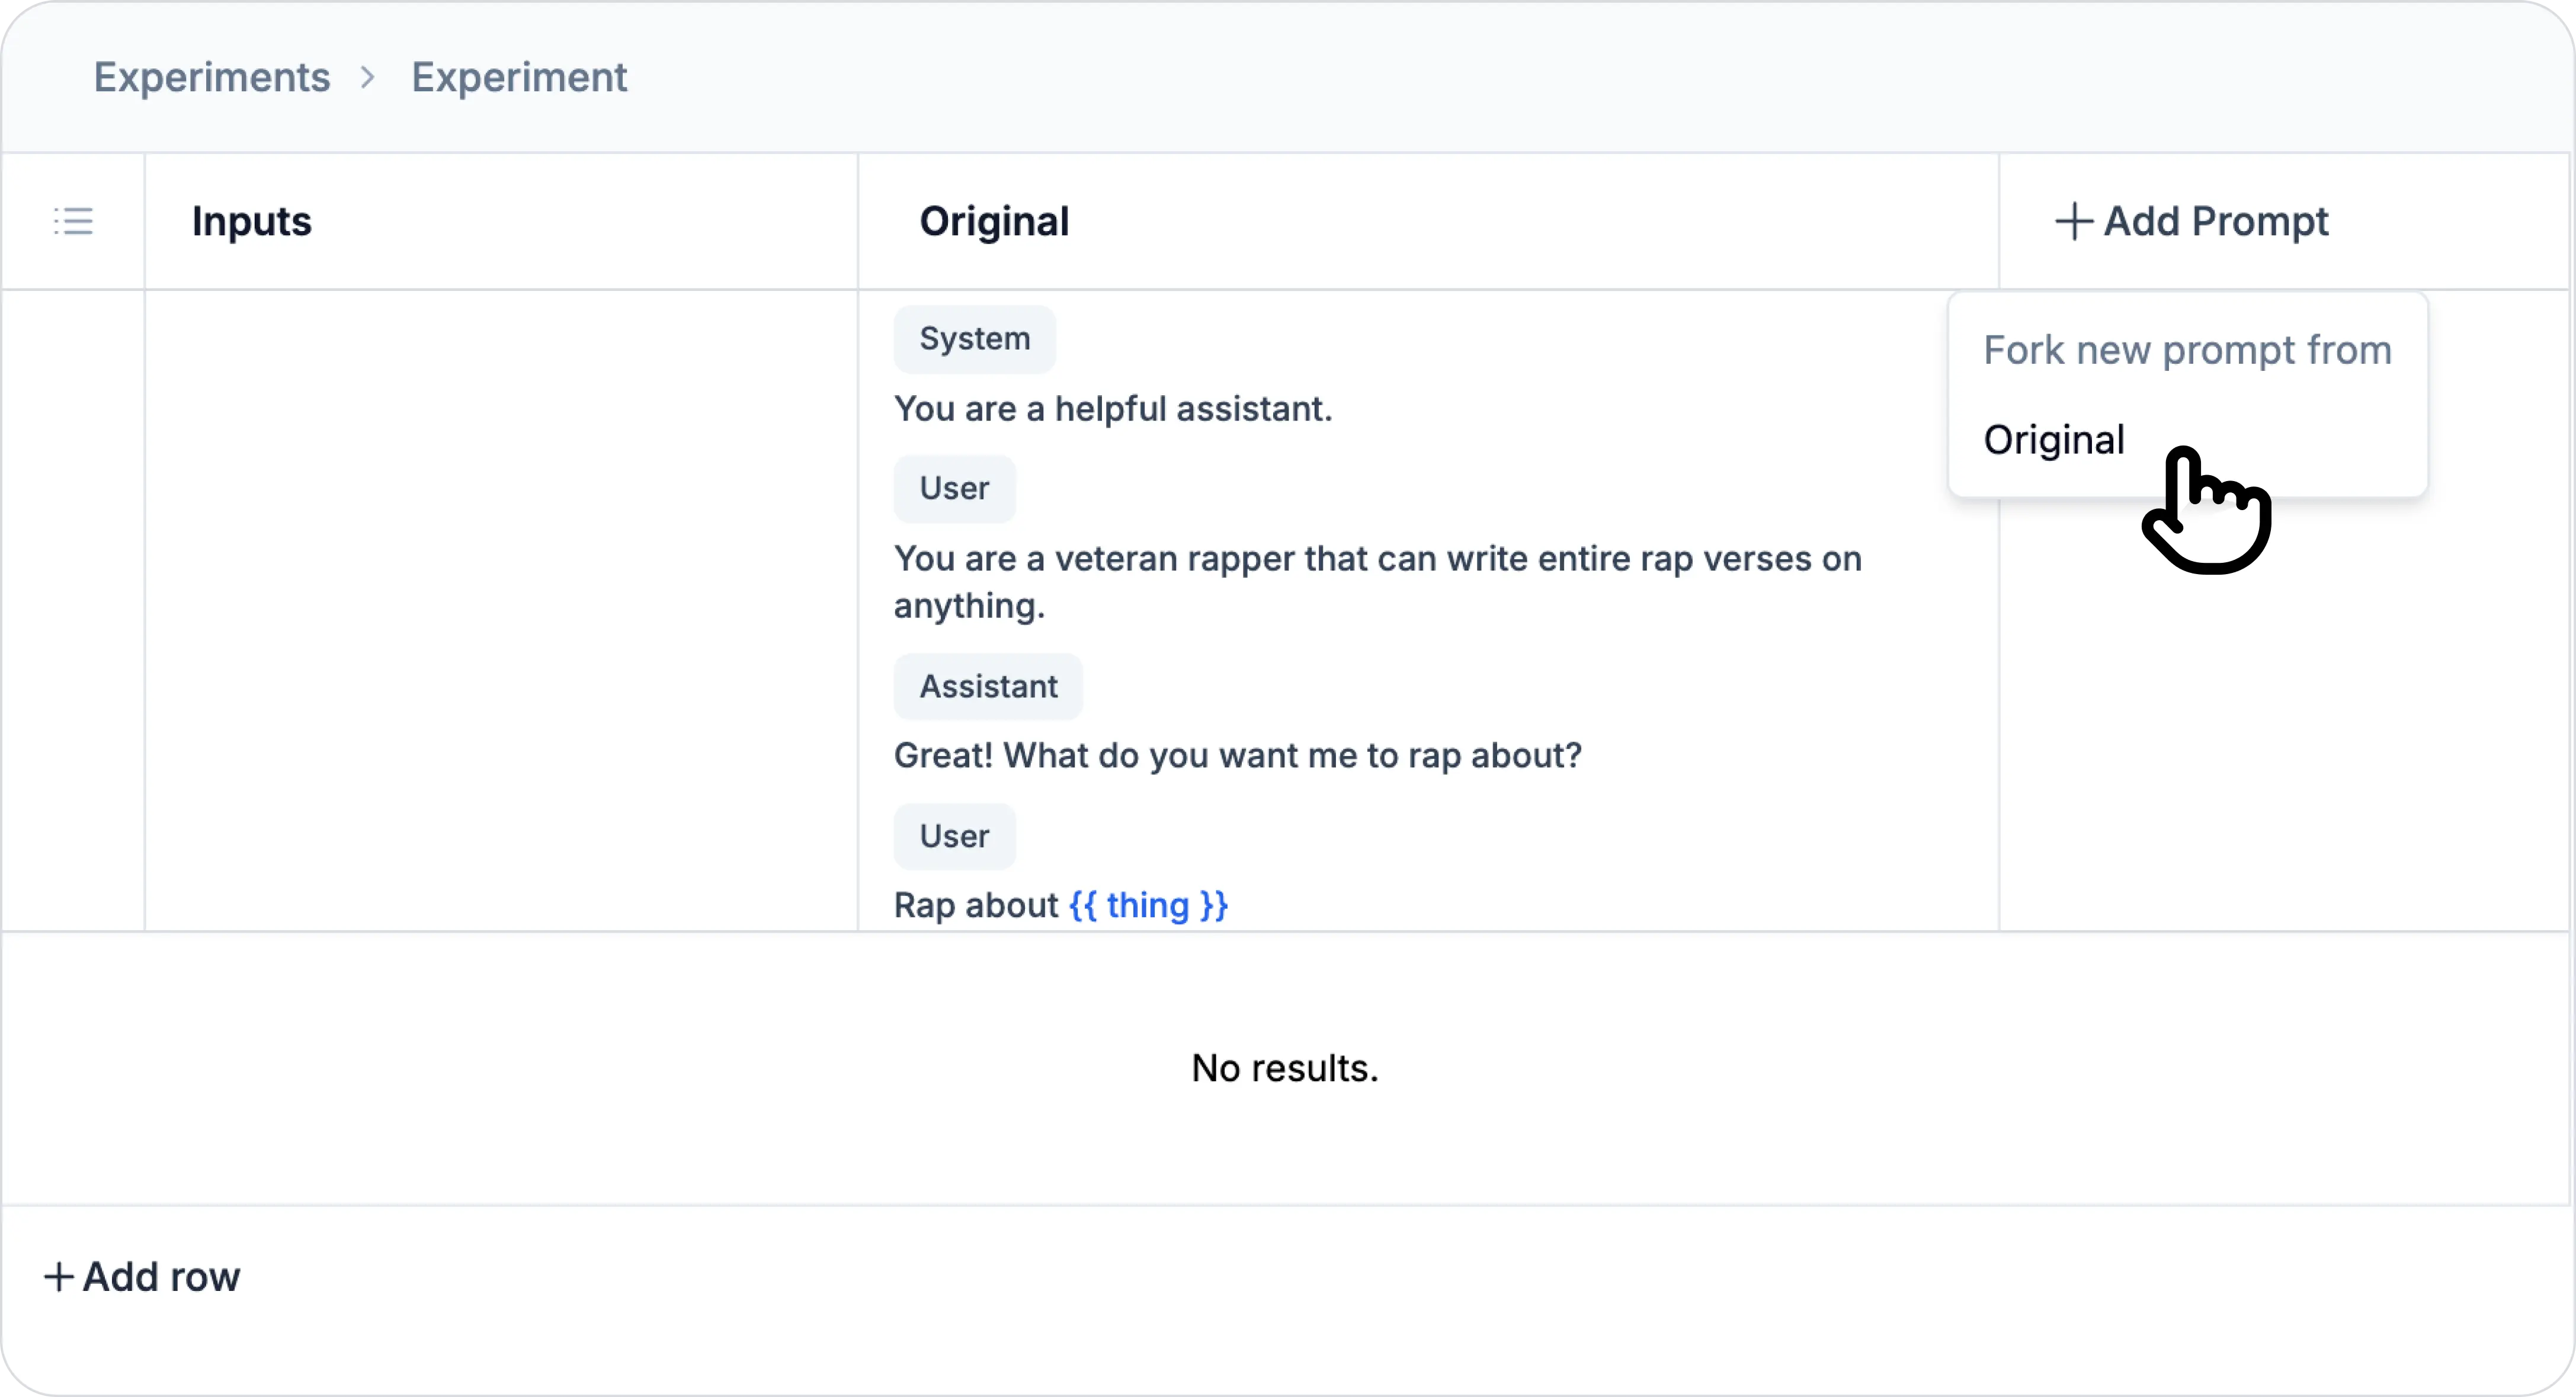Click the Add row button
This screenshot has height=1397, width=2576.
point(142,1277)
